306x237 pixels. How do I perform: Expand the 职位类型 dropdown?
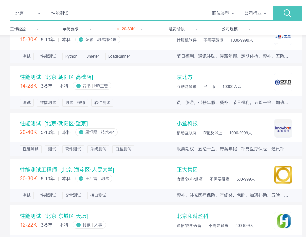click(223, 13)
